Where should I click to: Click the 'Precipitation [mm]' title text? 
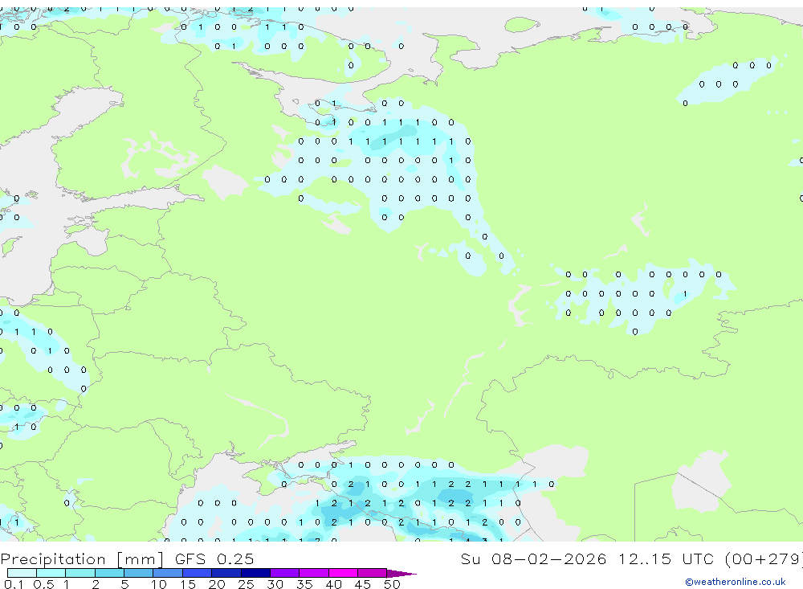(82, 558)
